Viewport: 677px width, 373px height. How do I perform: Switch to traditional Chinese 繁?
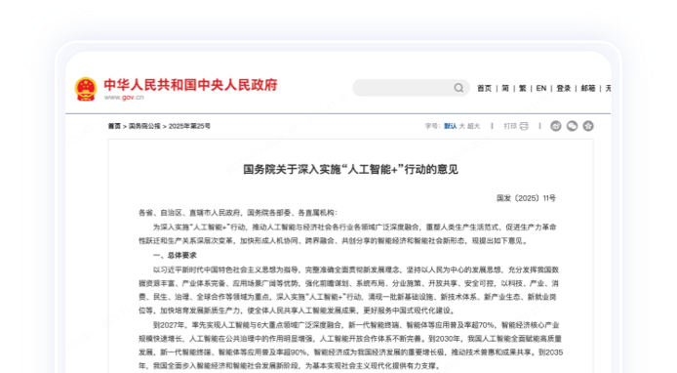coord(523,88)
